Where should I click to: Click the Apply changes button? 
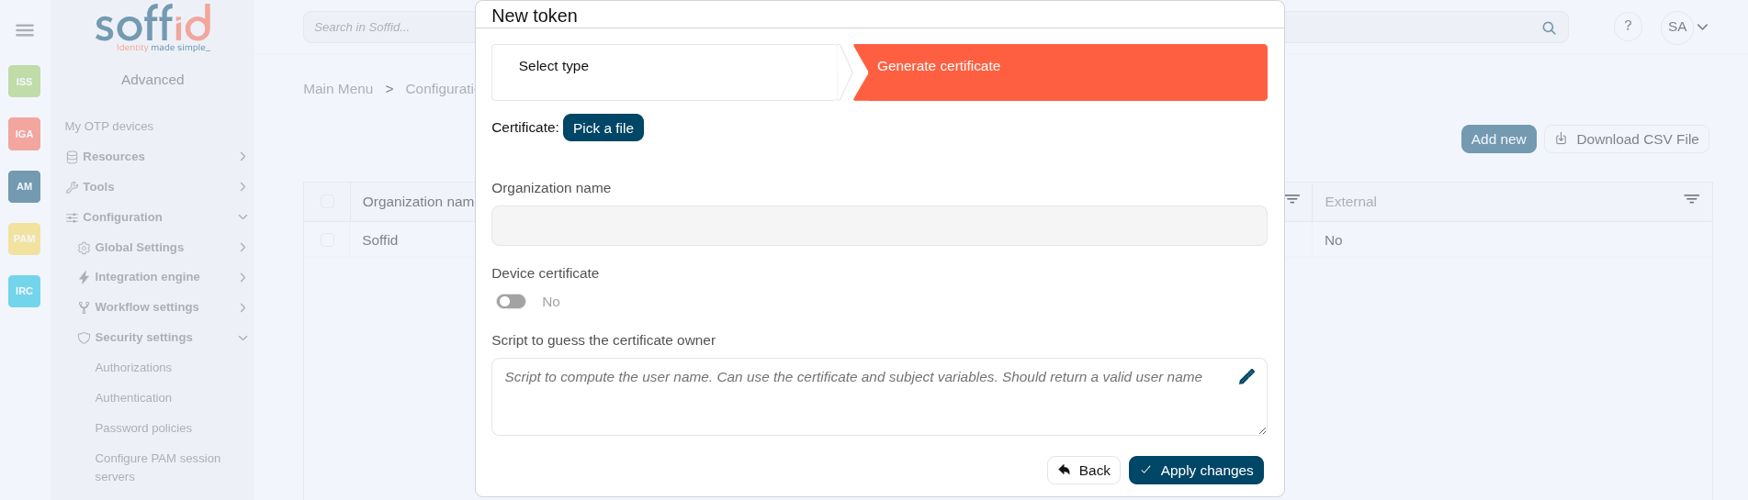1196,470
